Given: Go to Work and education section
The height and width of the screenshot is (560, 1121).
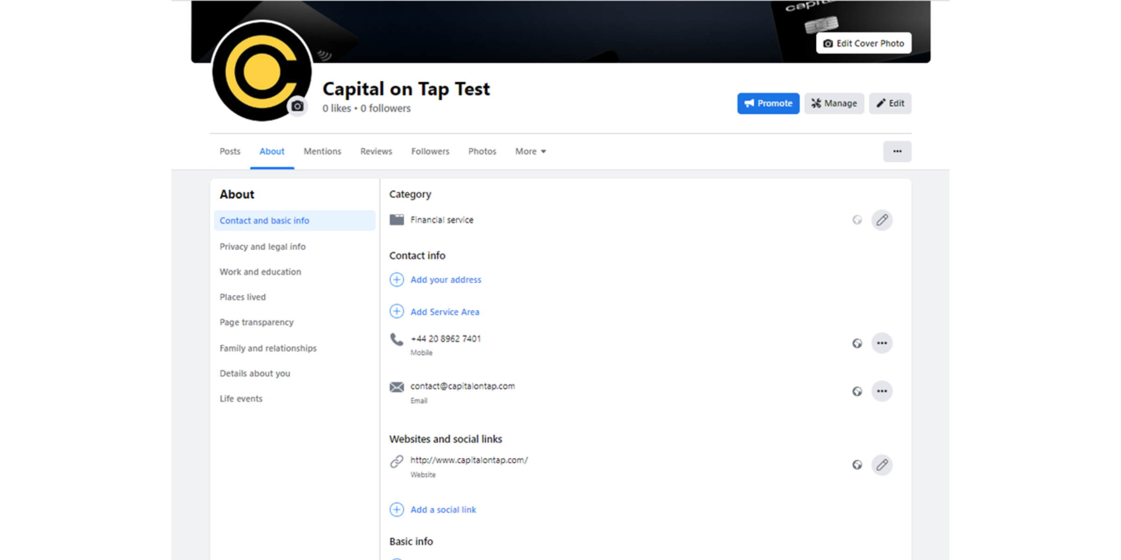Looking at the screenshot, I should [260, 272].
